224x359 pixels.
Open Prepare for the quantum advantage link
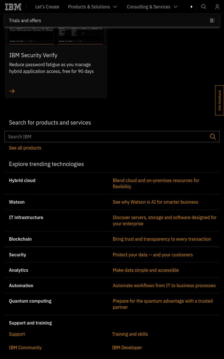(163, 304)
